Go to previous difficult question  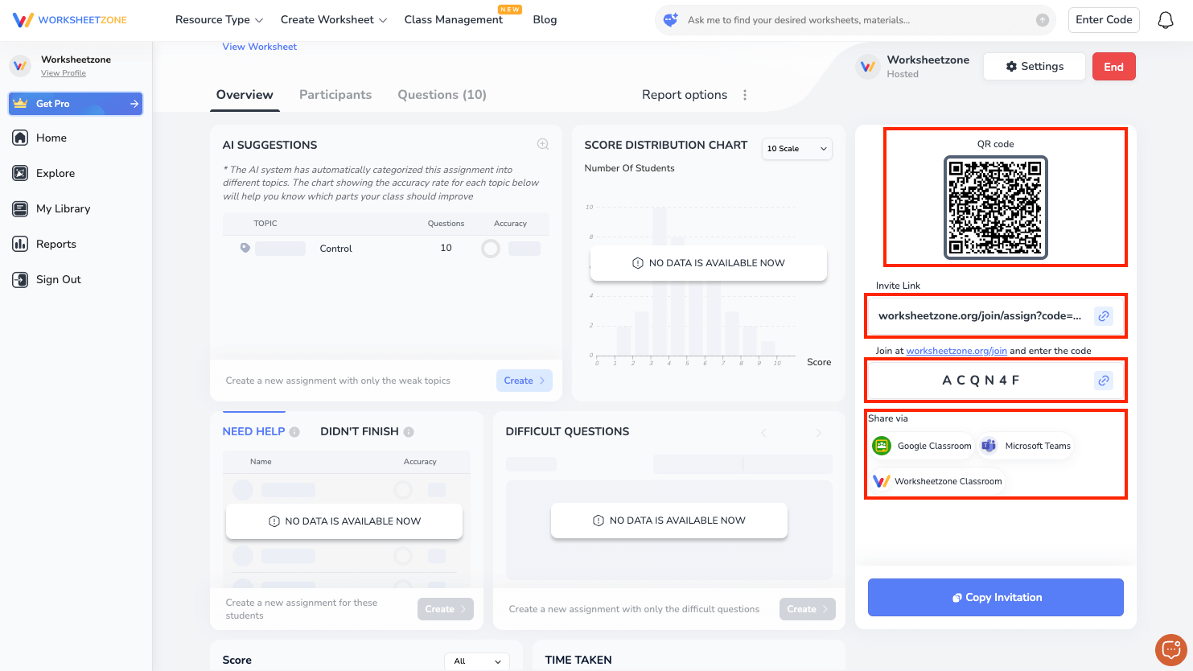pos(763,433)
